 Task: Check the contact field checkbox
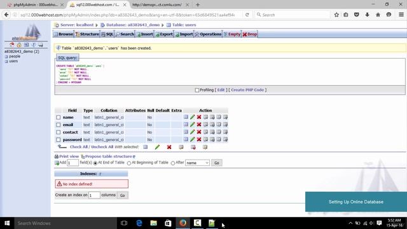(x=59, y=132)
